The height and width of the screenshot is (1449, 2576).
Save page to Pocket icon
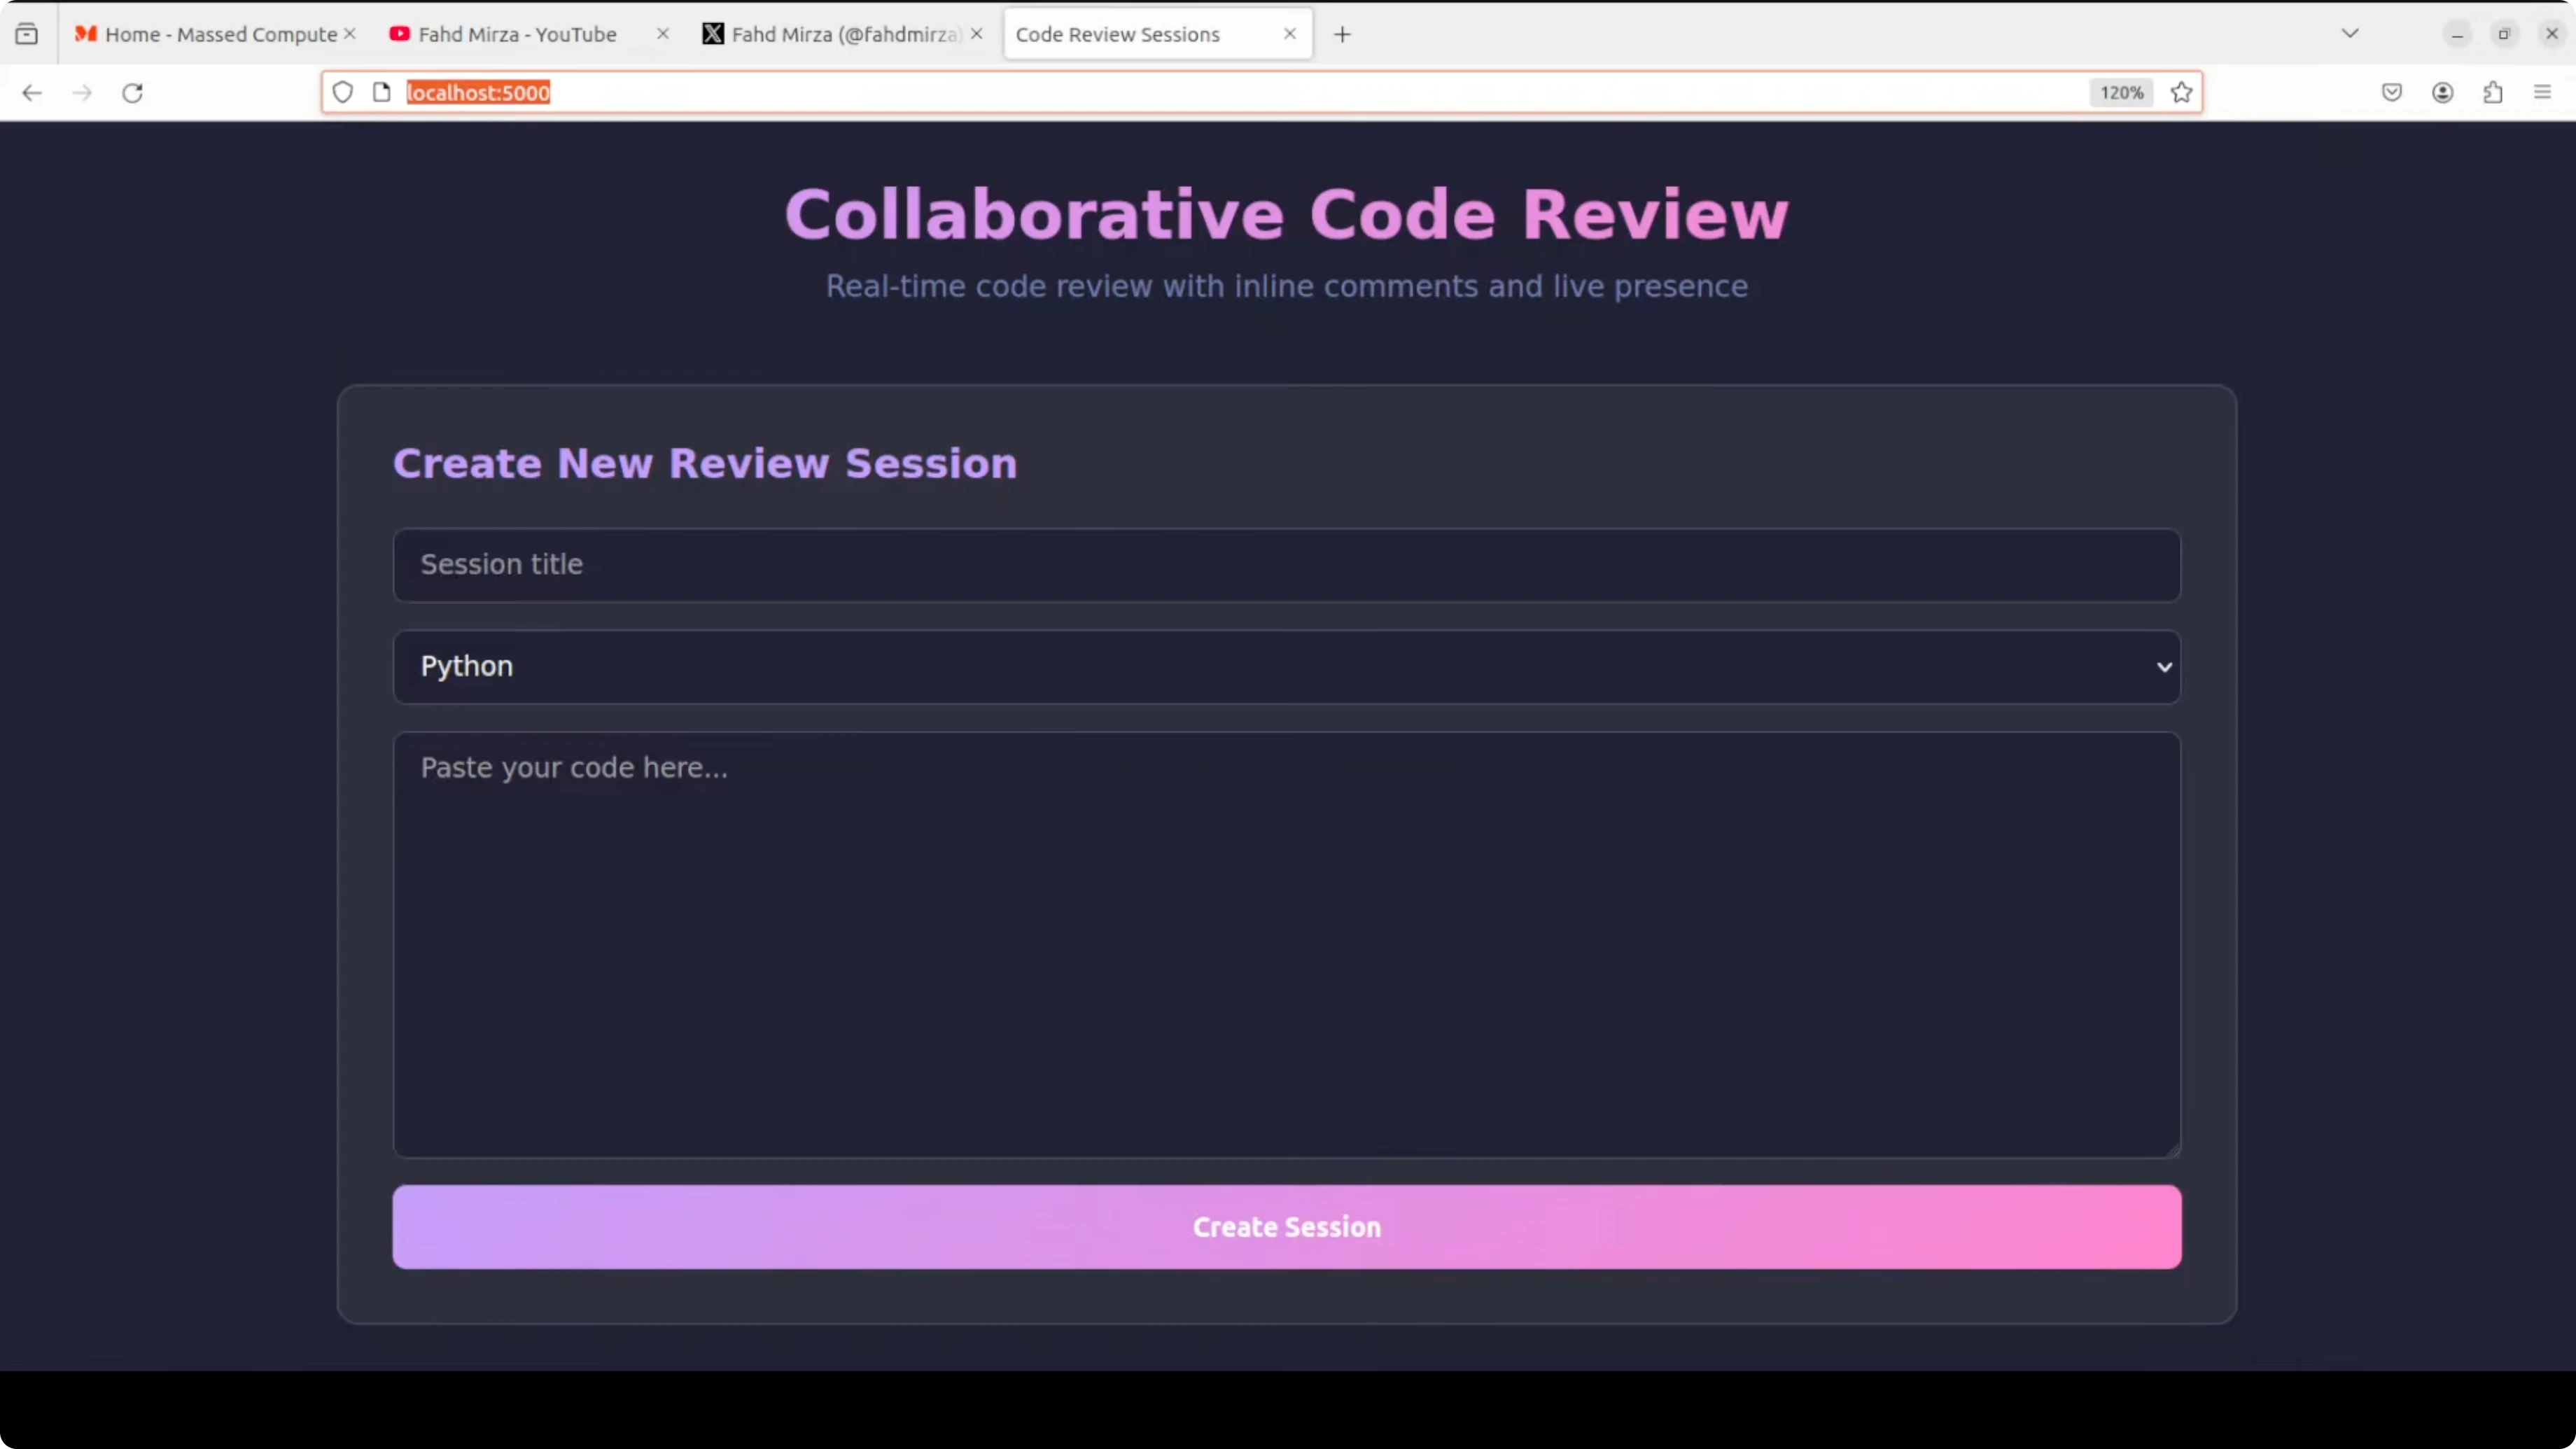(2391, 93)
